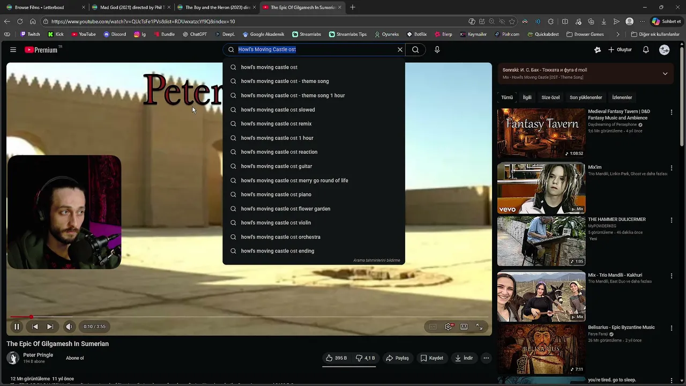Screen dimensions: 686x386
Task: Click the Paylaş share button
Action: pyautogui.click(x=398, y=358)
